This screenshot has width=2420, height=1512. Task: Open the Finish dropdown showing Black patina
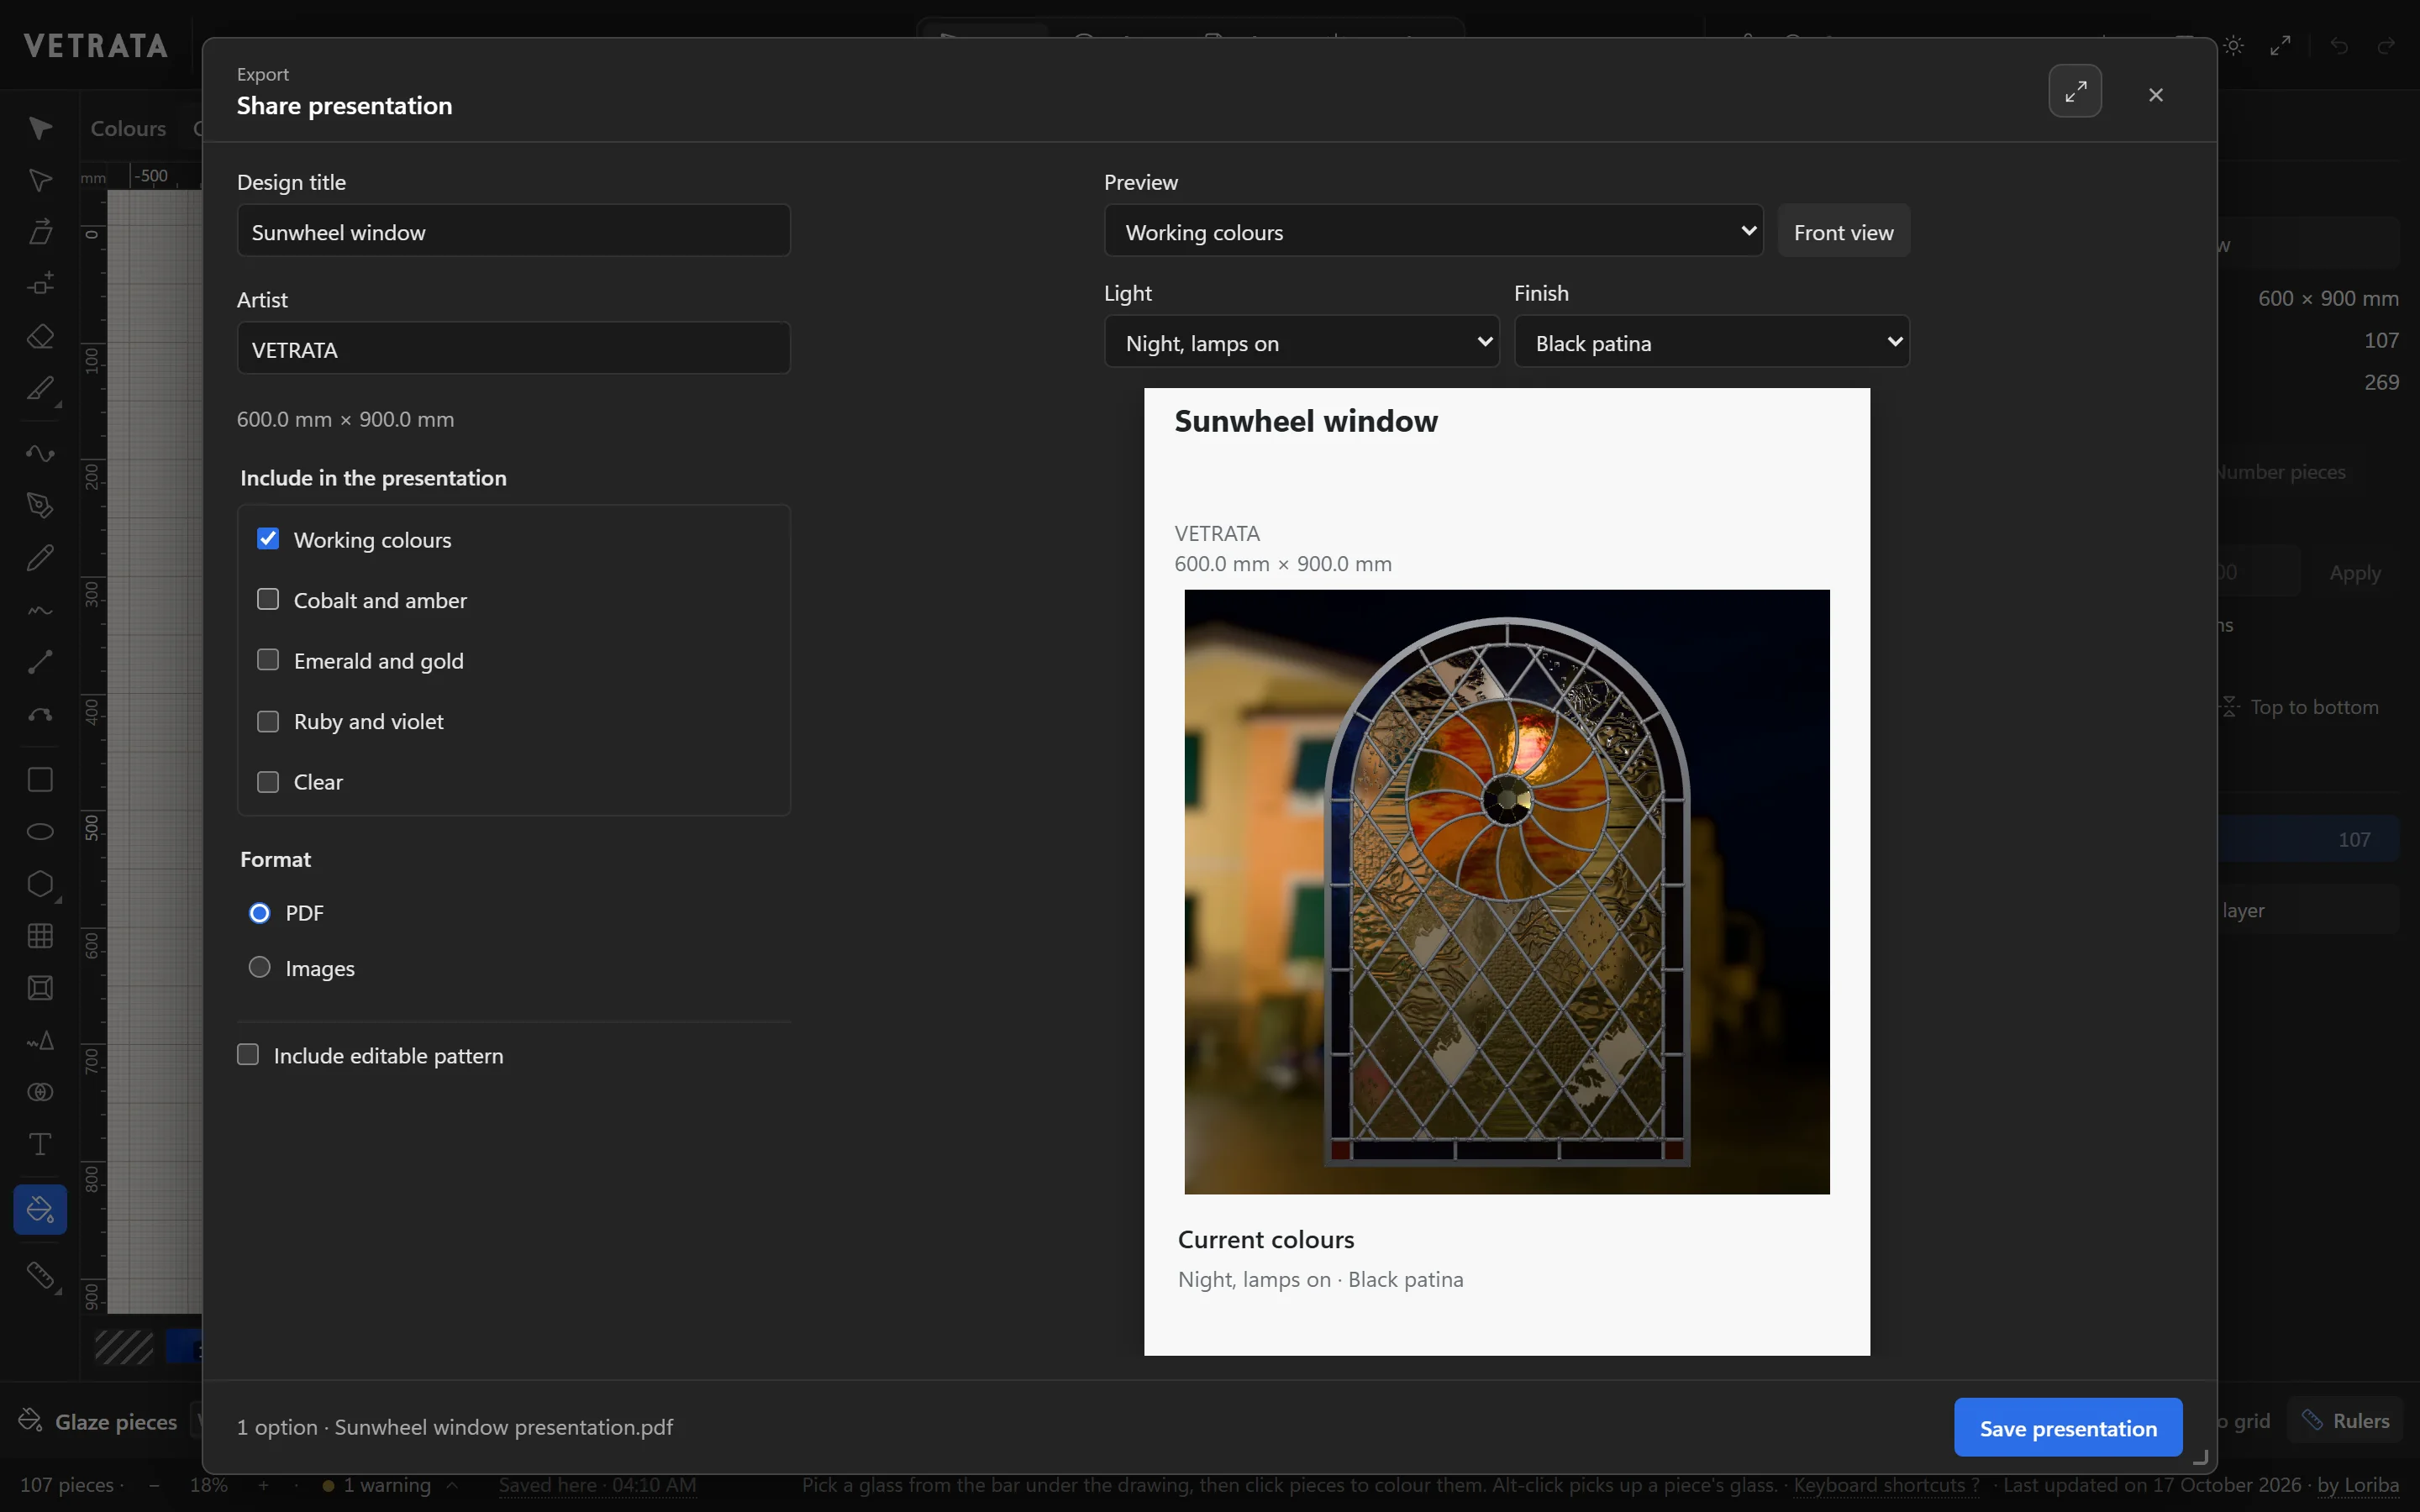tap(1711, 343)
